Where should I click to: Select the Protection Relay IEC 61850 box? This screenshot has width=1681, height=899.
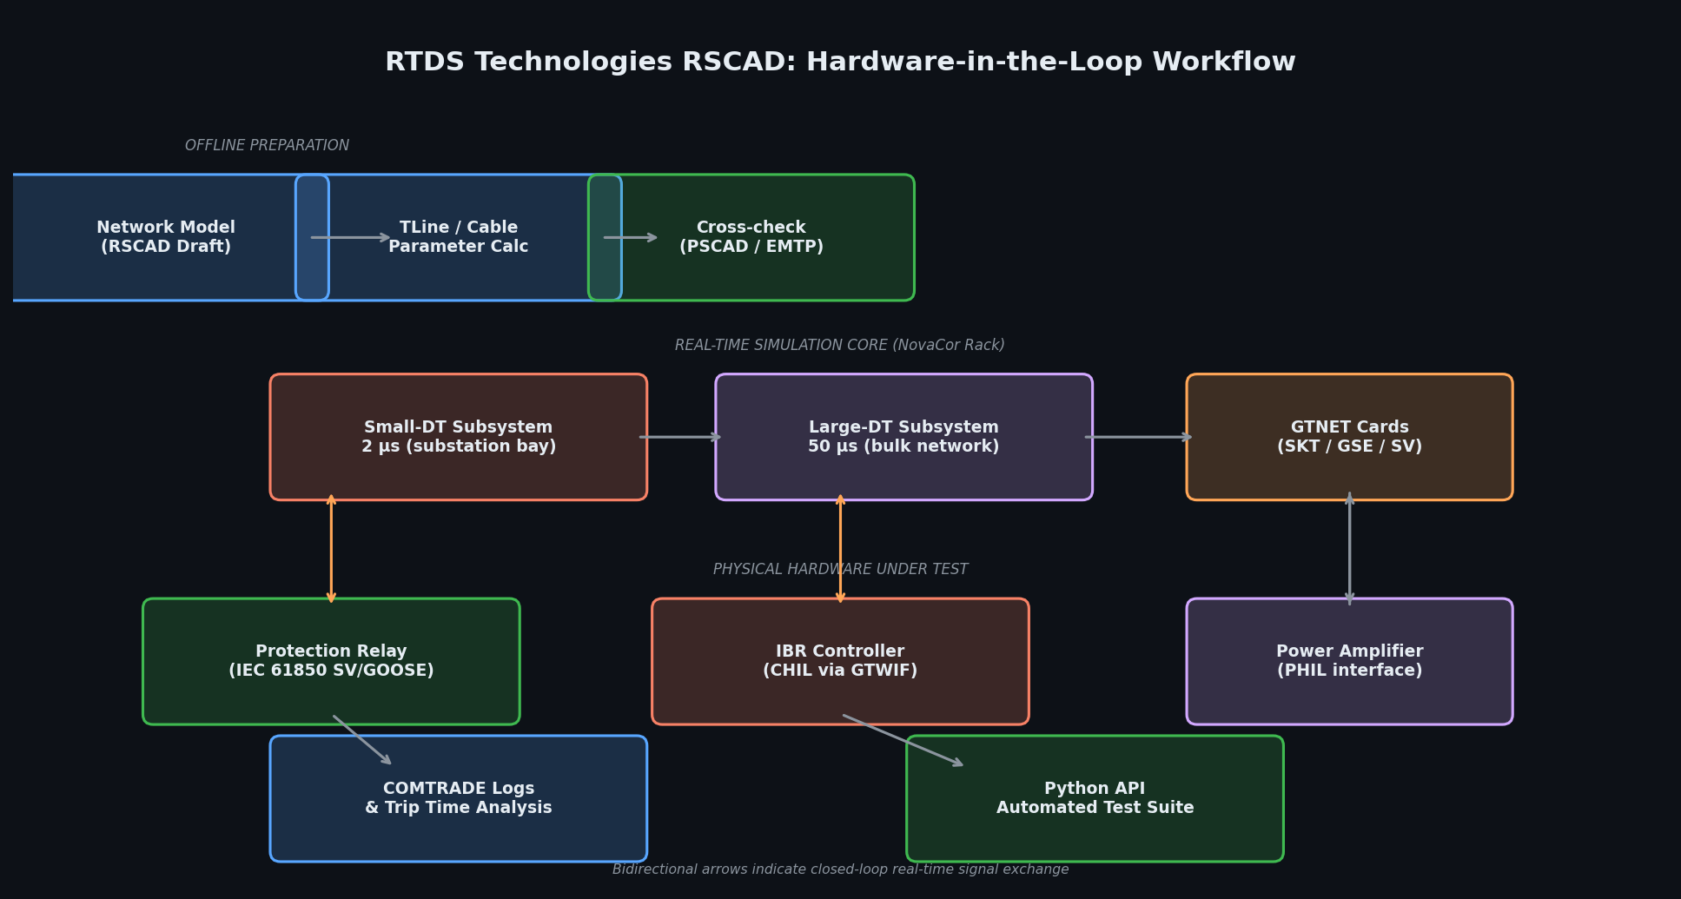click(331, 661)
